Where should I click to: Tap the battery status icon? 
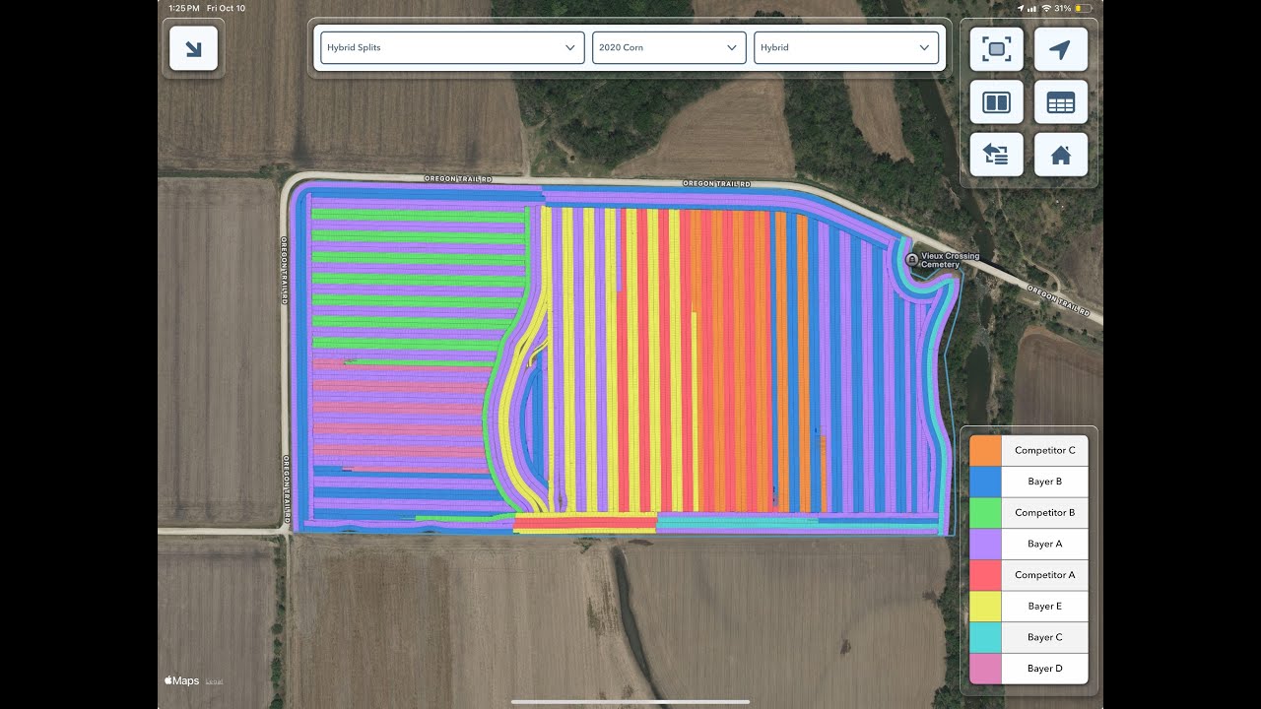point(1083,8)
